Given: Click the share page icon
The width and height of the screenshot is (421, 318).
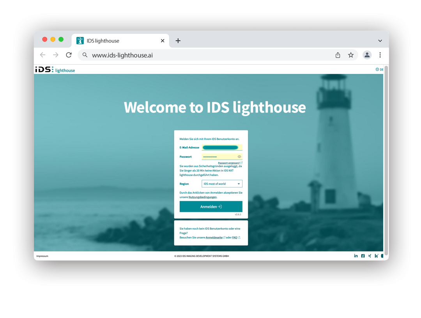Looking at the screenshot, I should pyautogui.click(x=338, y=55).
